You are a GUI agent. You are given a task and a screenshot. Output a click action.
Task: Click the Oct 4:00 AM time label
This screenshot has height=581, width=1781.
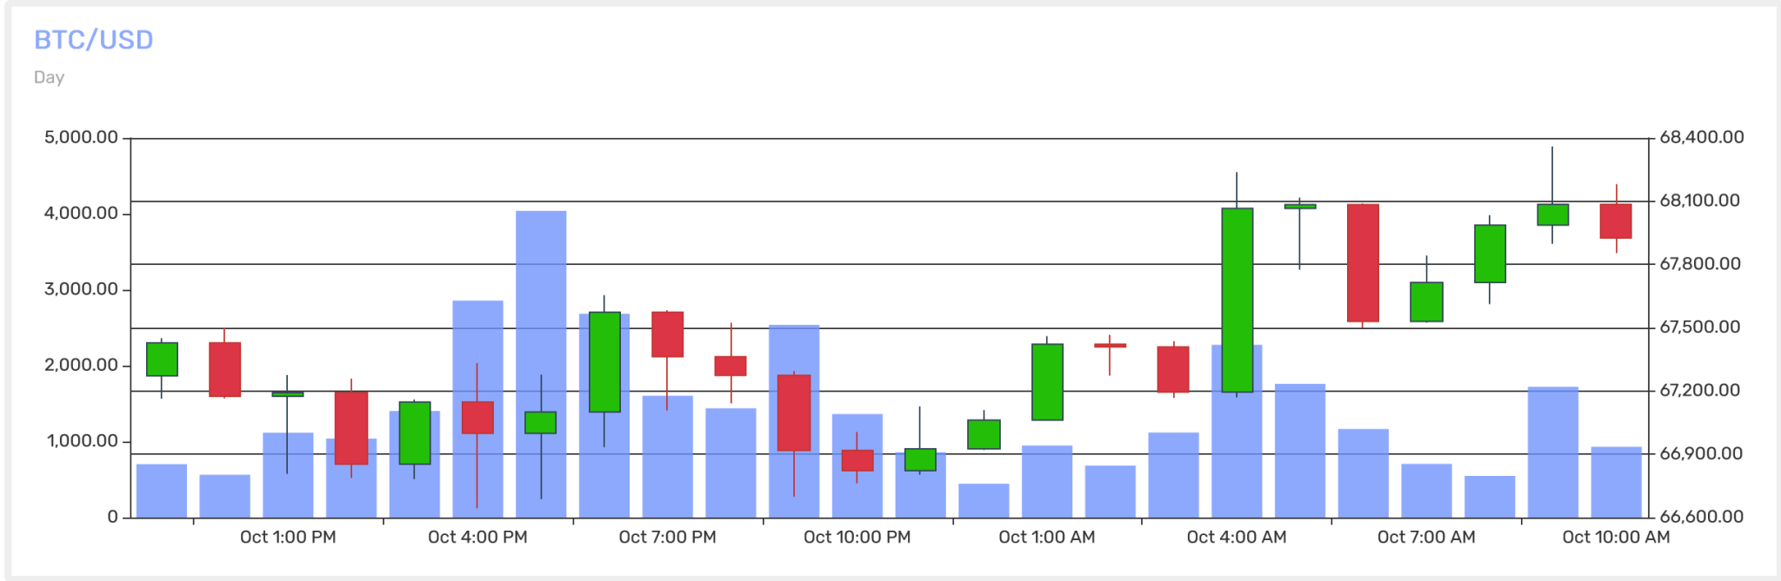1237,538
